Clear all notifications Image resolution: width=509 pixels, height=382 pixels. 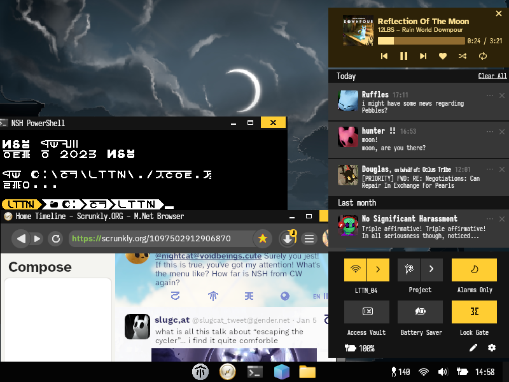coord(492,76)
